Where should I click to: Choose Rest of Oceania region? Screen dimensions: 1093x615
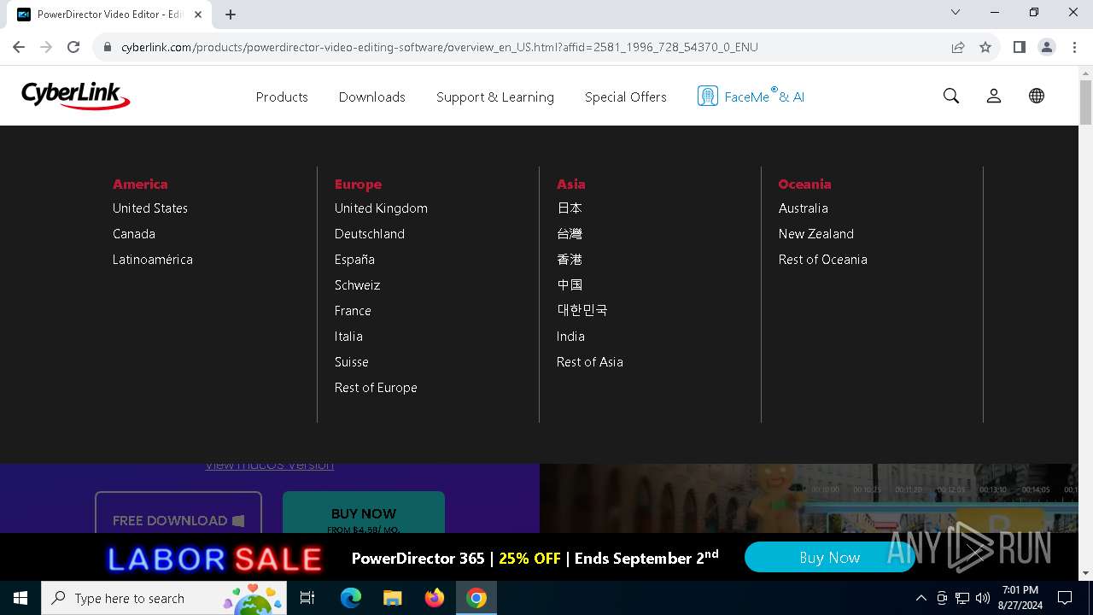click(x=823, y=259)
